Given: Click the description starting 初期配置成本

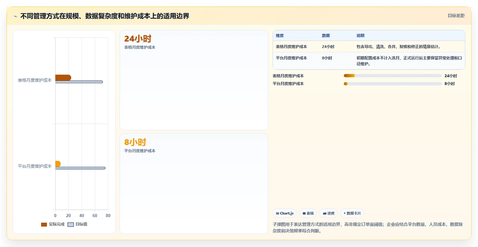Looking at the screenshot, I should [x=409, y=61].
